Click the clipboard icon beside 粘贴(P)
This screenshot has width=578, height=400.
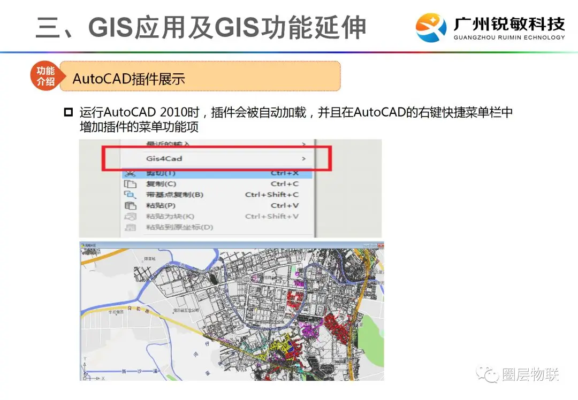130,205
